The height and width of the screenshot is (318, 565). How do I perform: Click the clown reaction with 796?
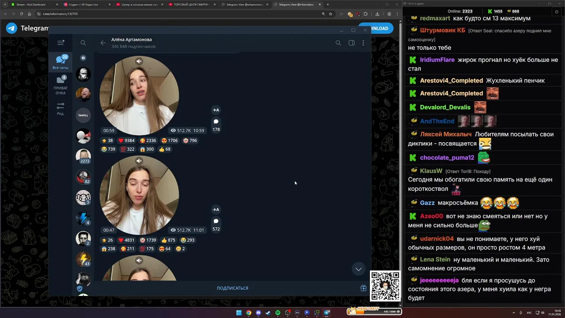click(x=190, y=140)
